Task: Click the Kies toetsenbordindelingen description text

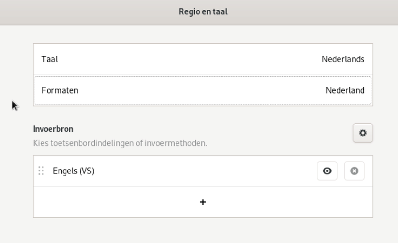Action: (120, 143)
